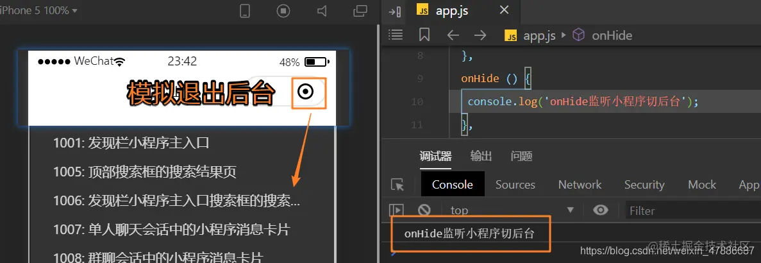Click console log line onHide监听小程序切后台

point(469,234)
